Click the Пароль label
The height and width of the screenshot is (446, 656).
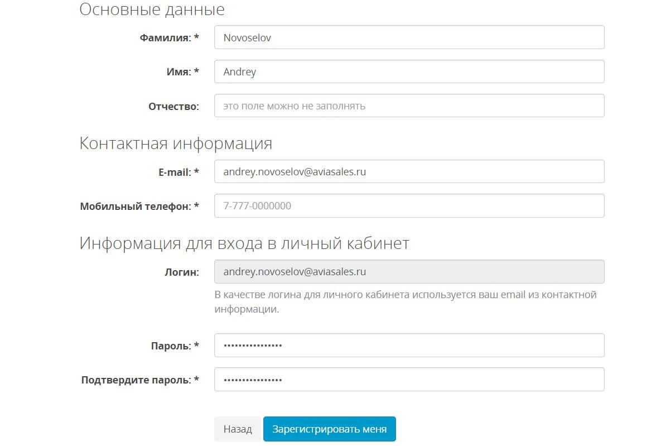[175, 346]
